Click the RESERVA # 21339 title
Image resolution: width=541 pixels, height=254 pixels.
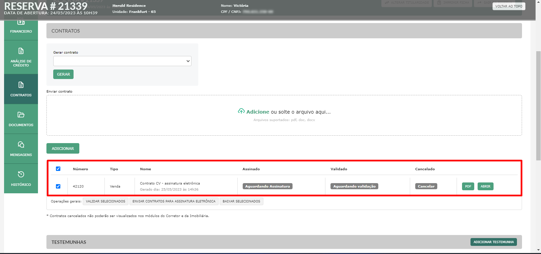click(x=46, y=6)
